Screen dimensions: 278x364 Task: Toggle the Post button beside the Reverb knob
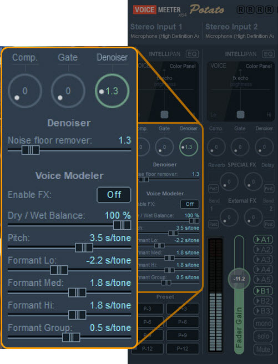[213, 189]
